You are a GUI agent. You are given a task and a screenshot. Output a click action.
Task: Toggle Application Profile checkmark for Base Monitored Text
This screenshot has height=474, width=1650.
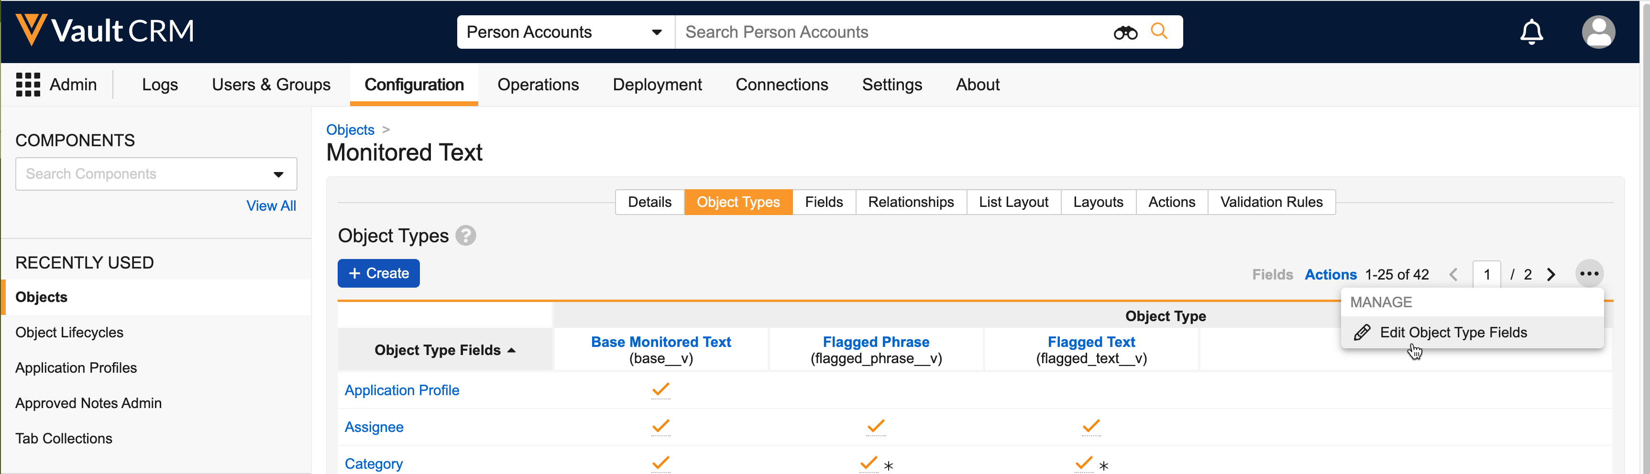(x=660, y=389)
